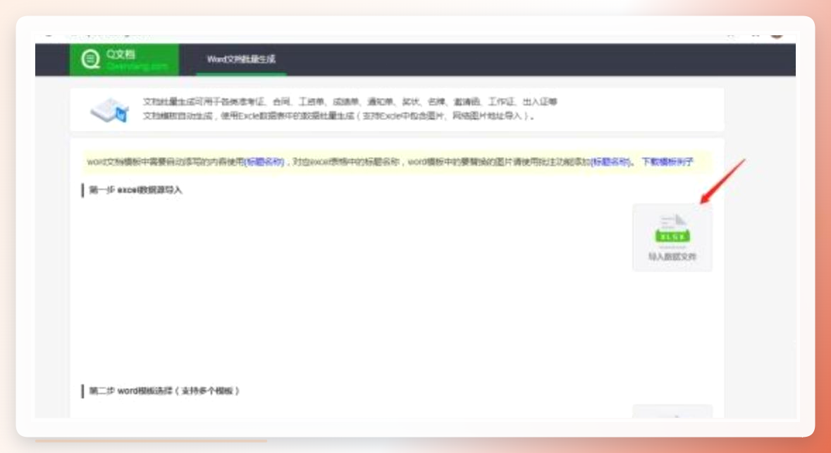
Task: Open the Word文档批量生成 tab
Action: click(x=241, y=59)
